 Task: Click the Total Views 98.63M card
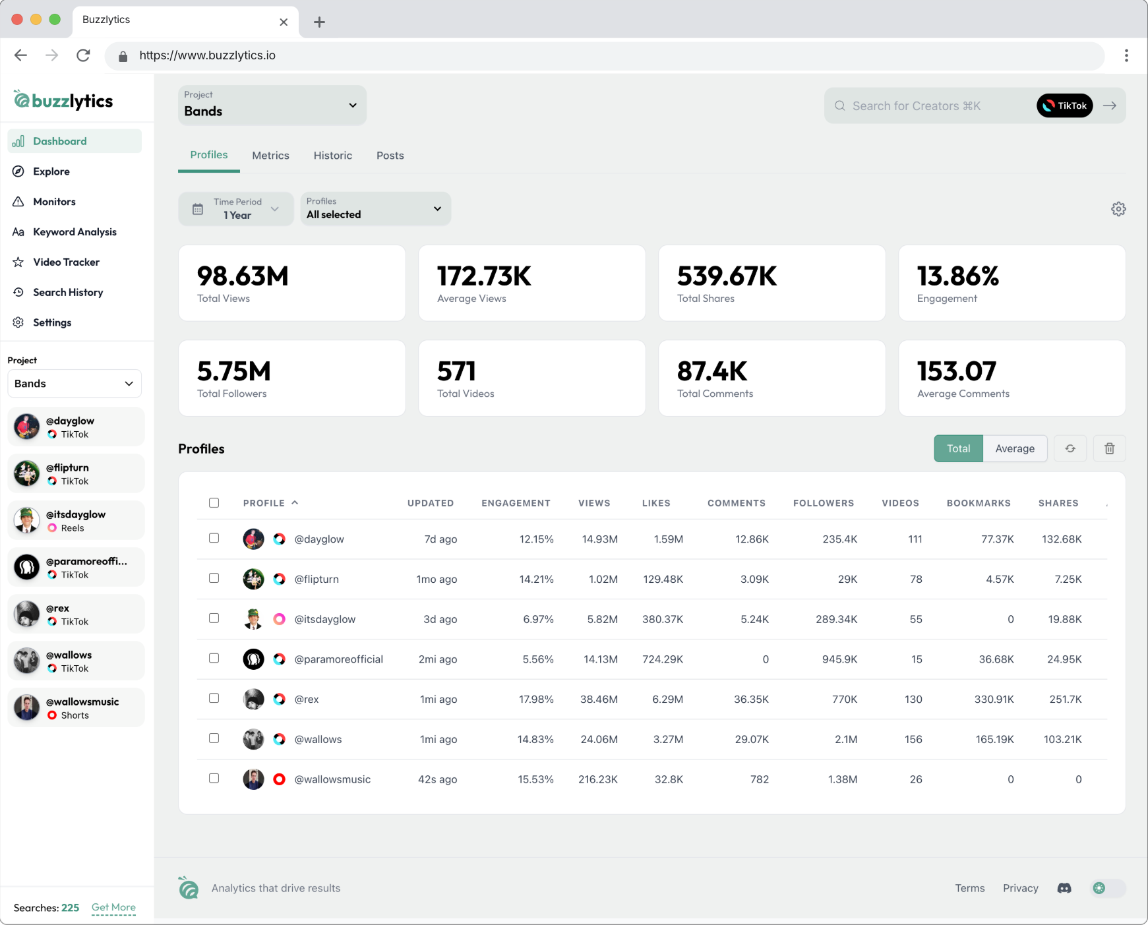292,283
